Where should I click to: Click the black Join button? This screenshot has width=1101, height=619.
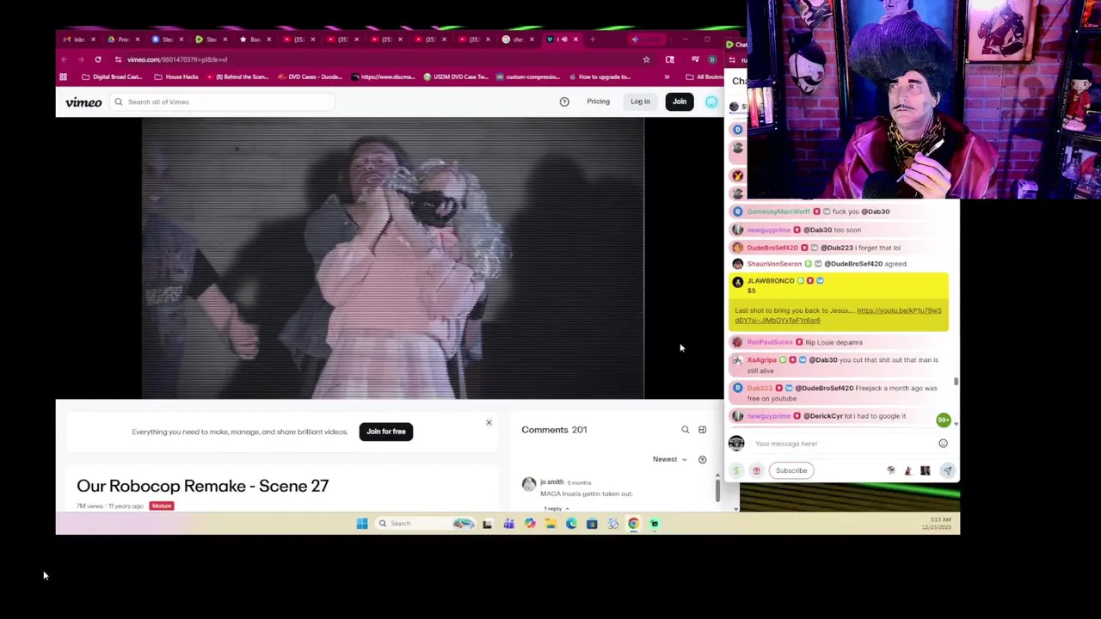click(x=680, y=101)
